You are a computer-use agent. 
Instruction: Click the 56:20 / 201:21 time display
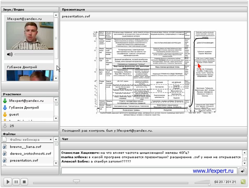[x=225, y=182]
